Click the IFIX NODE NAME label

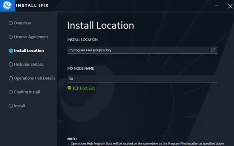coord(81,69)
